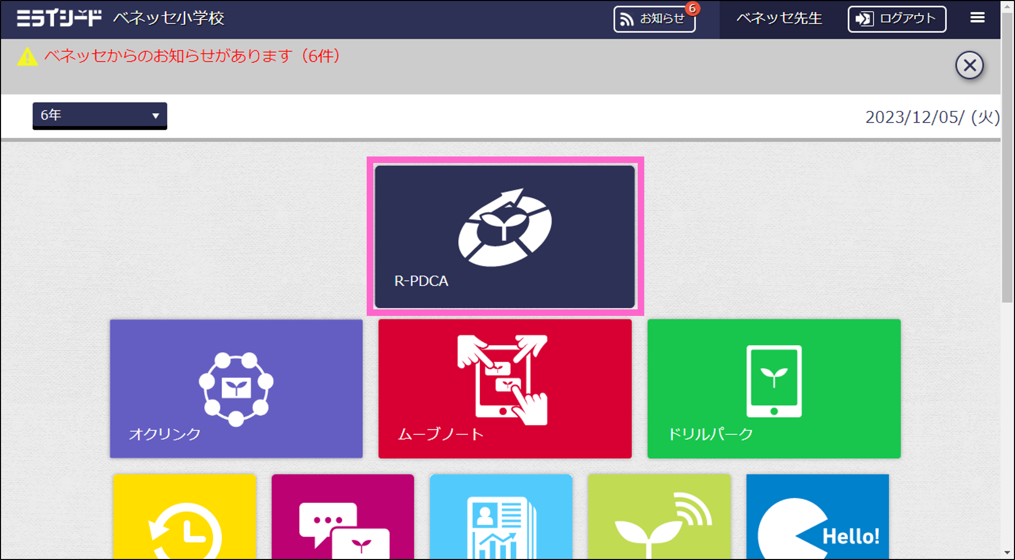
Task: Open the hamburger menu
Action: 978,18
